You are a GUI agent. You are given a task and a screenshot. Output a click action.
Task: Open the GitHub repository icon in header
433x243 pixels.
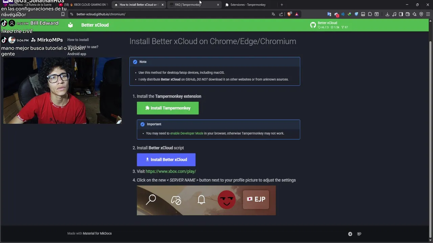coord(313,25)
